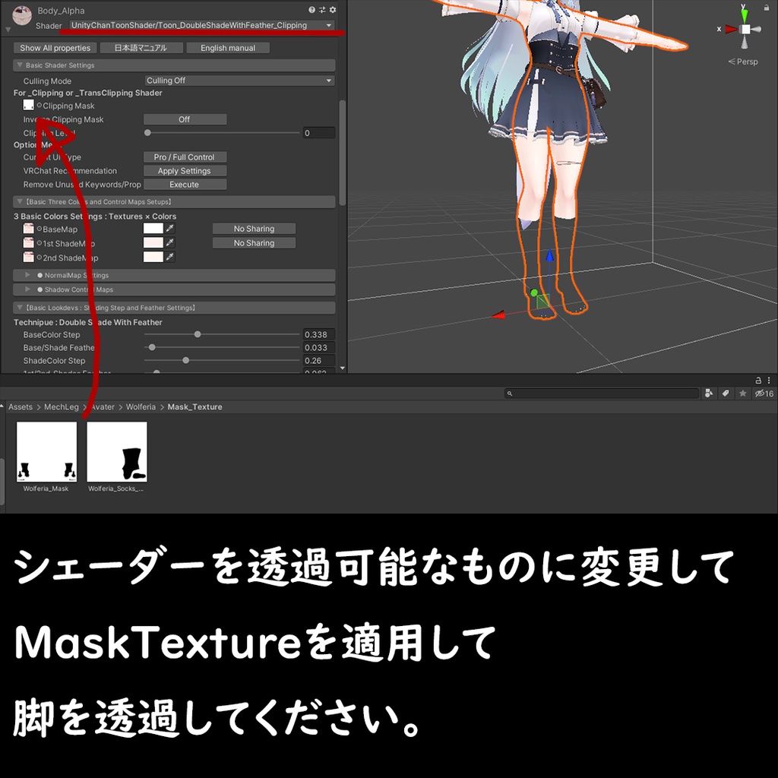
Task: Navigate to Assets in breadcrumb
Action: tap(21, 407)
